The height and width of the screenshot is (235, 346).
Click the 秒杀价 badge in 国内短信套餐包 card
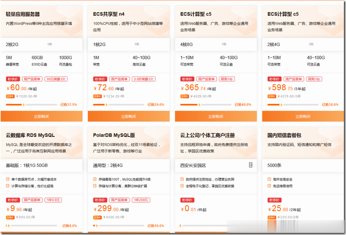tap(275, 200)
